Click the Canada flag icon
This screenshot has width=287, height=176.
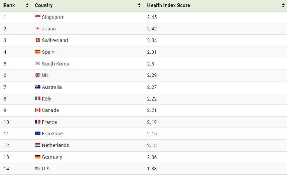pos(37,110)
